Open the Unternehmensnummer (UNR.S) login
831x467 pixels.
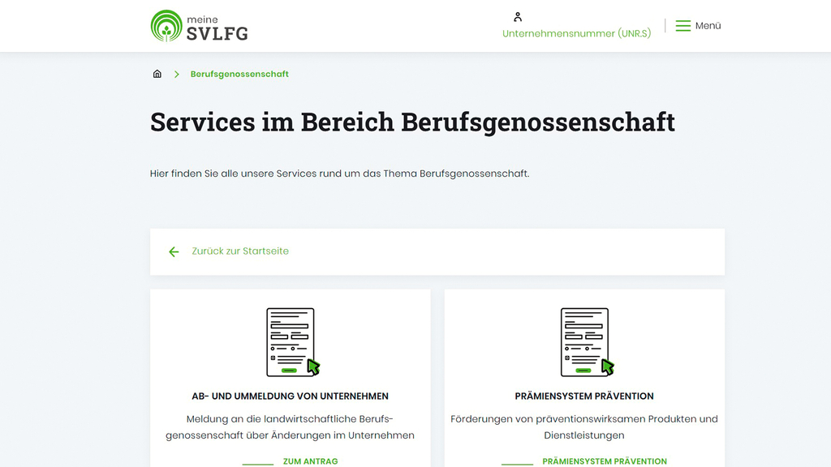click(576, 33)
